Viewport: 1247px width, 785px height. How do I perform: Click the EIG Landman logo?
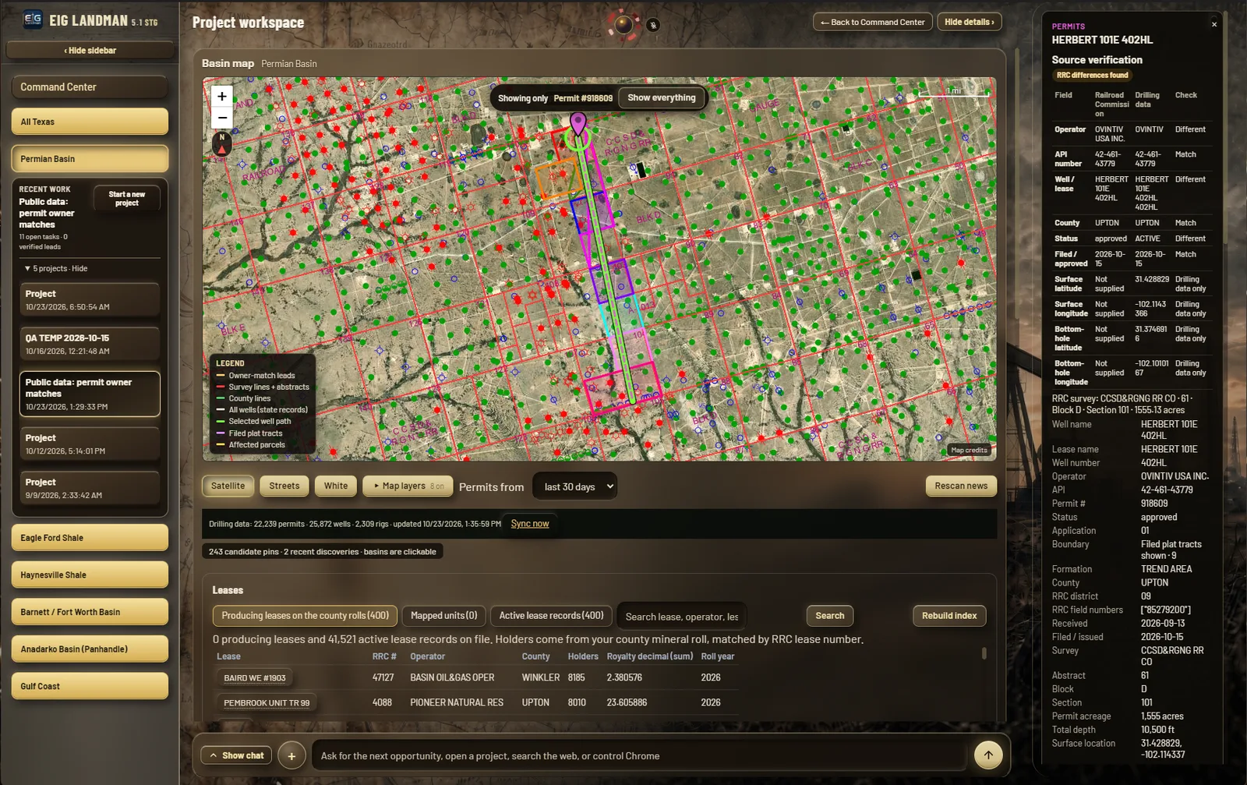coord(33,20)
